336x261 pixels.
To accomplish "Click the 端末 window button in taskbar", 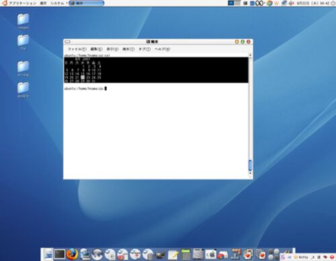I will click(x=87, y=3).
